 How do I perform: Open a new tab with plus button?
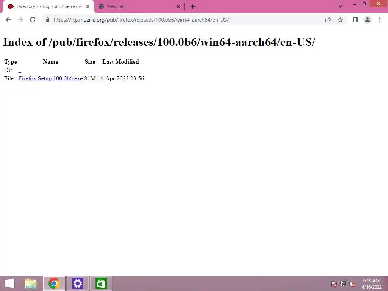[193, 6]
